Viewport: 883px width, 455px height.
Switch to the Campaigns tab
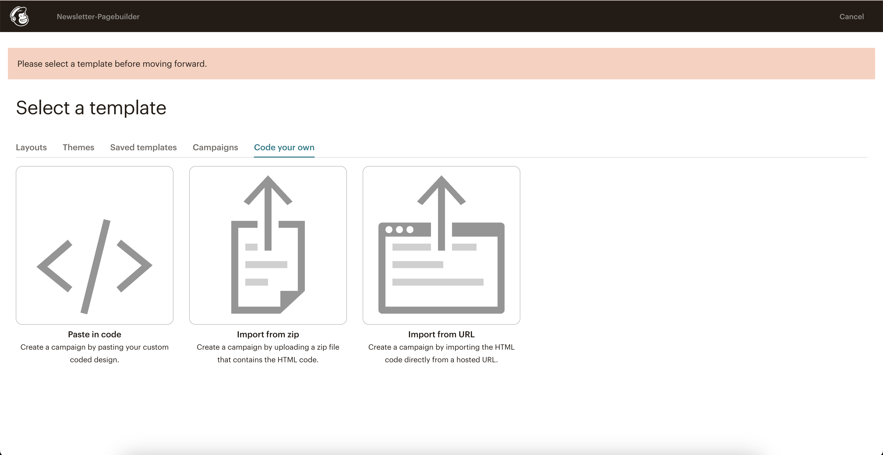pos(215,147)
